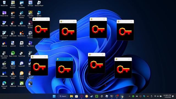
Task: Select the BeamNG.drive desktop shortcut
Action: pos(22,34)
